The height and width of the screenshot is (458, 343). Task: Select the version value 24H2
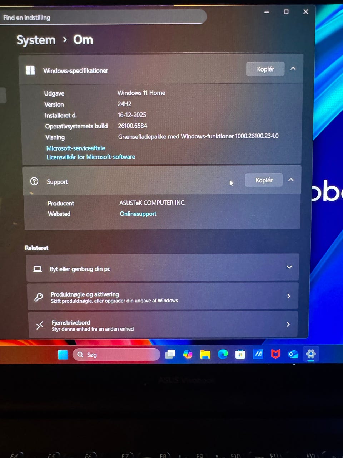click(x=125, y=104)
